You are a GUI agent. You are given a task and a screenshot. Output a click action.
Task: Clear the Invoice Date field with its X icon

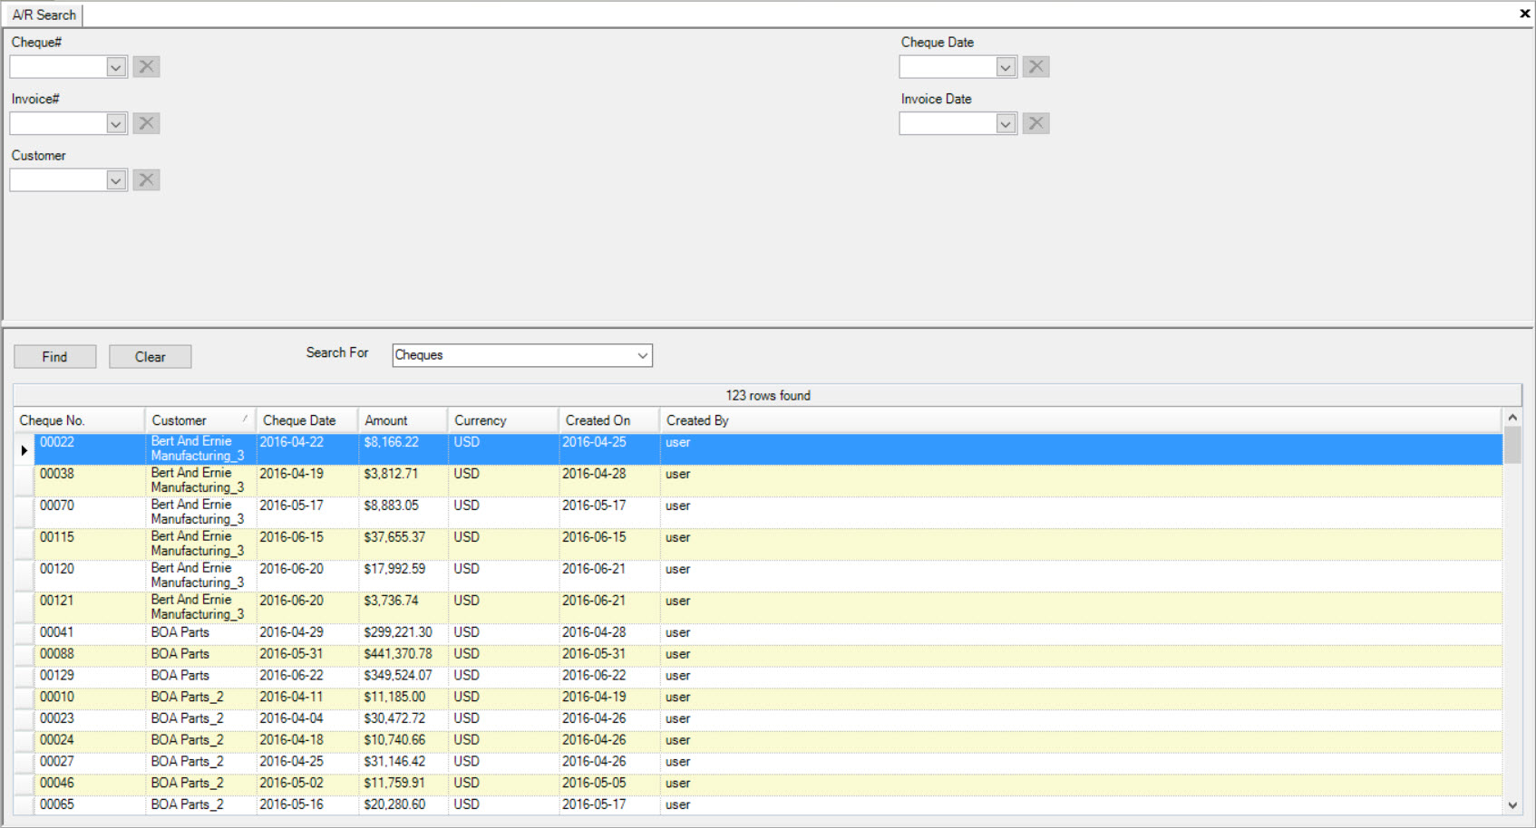click(1035, 123)
